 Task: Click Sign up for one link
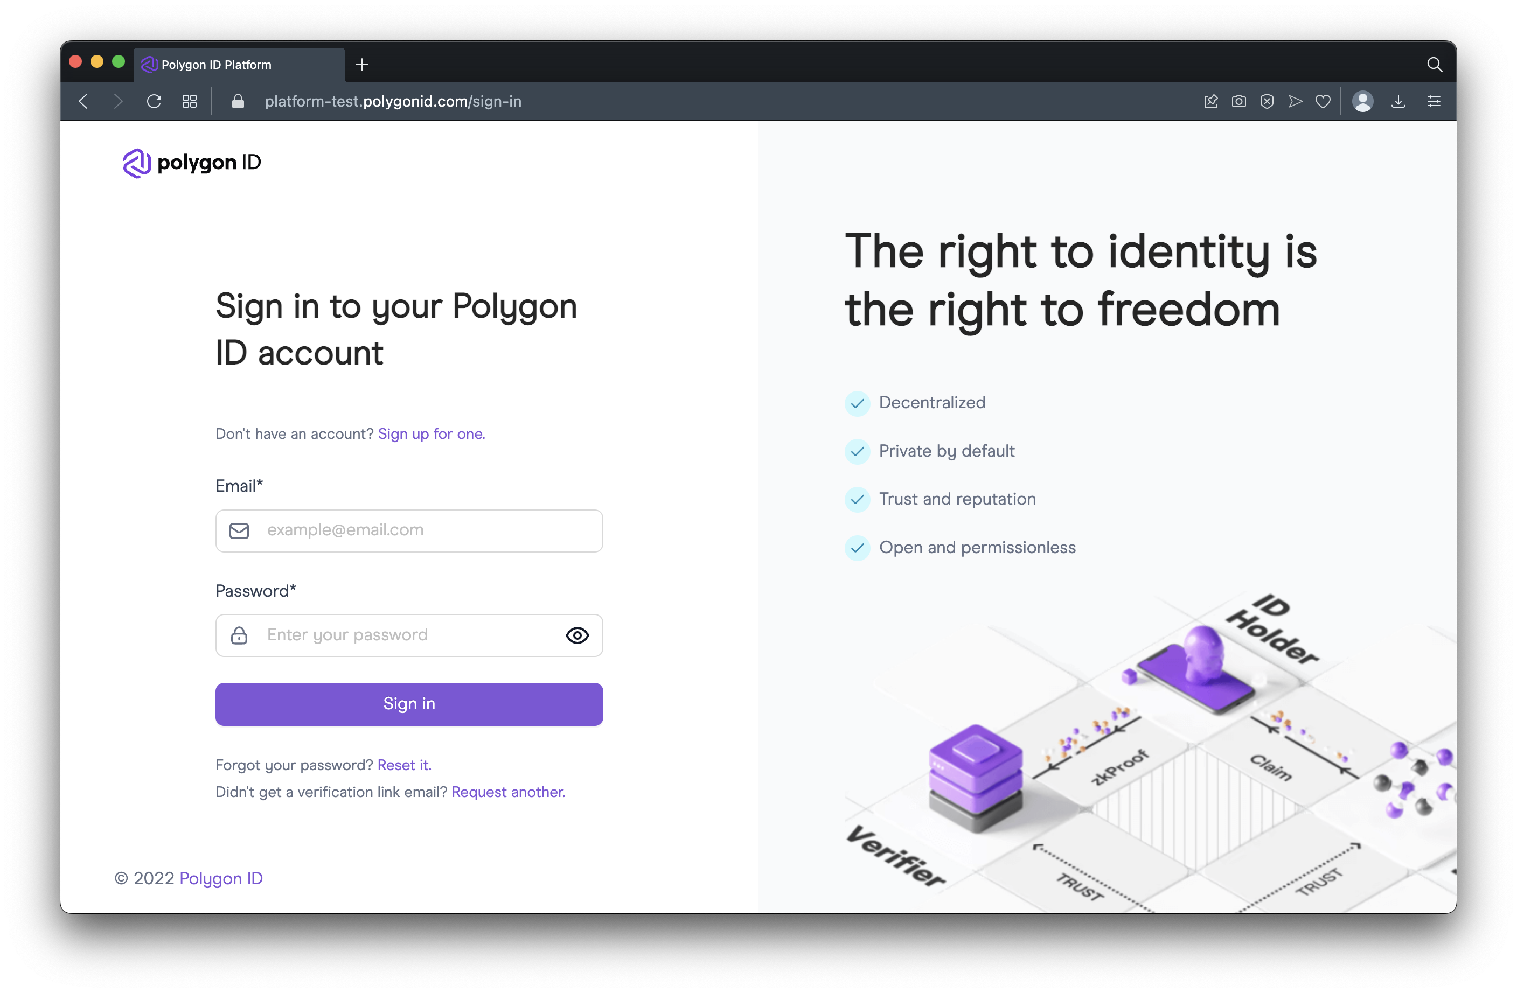point(431,433)
